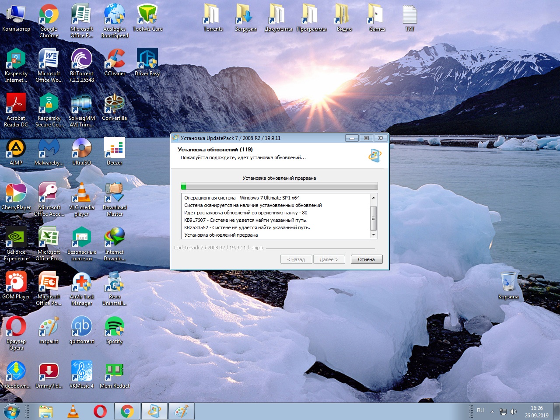Open videodownloader desktop shortcut

(x=16, y=375)
